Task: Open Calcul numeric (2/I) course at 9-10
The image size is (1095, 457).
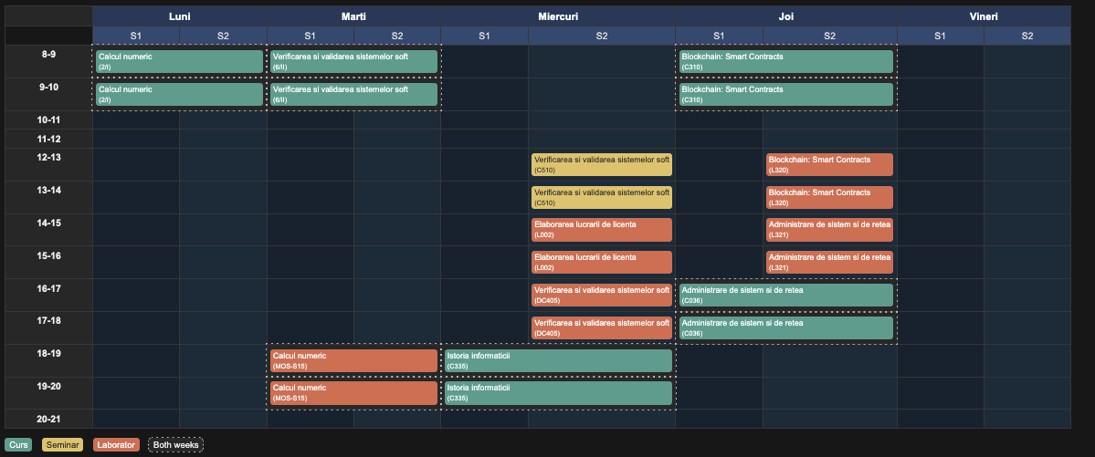Action: (x=180, y=94)
